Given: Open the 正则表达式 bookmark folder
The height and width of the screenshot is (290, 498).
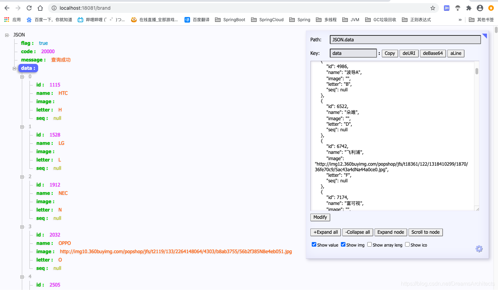Looking at the screenshot, I should pyautogui.click(x=417, y=20).
